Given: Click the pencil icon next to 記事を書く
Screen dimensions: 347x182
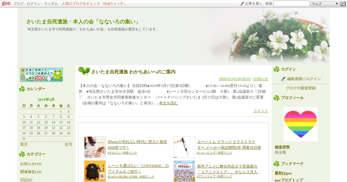Looking at the screenshot, I should [242, 3].
